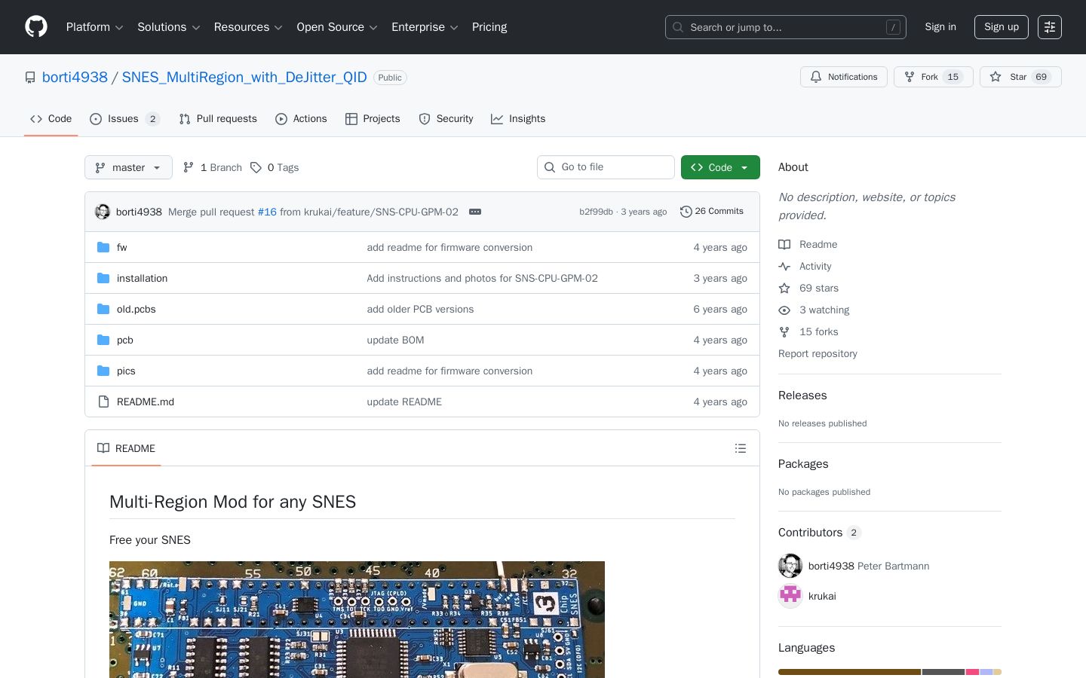Screen dimensions: 1086x678
Task: Focus the Search or jump to field
Action: (786, 27)
